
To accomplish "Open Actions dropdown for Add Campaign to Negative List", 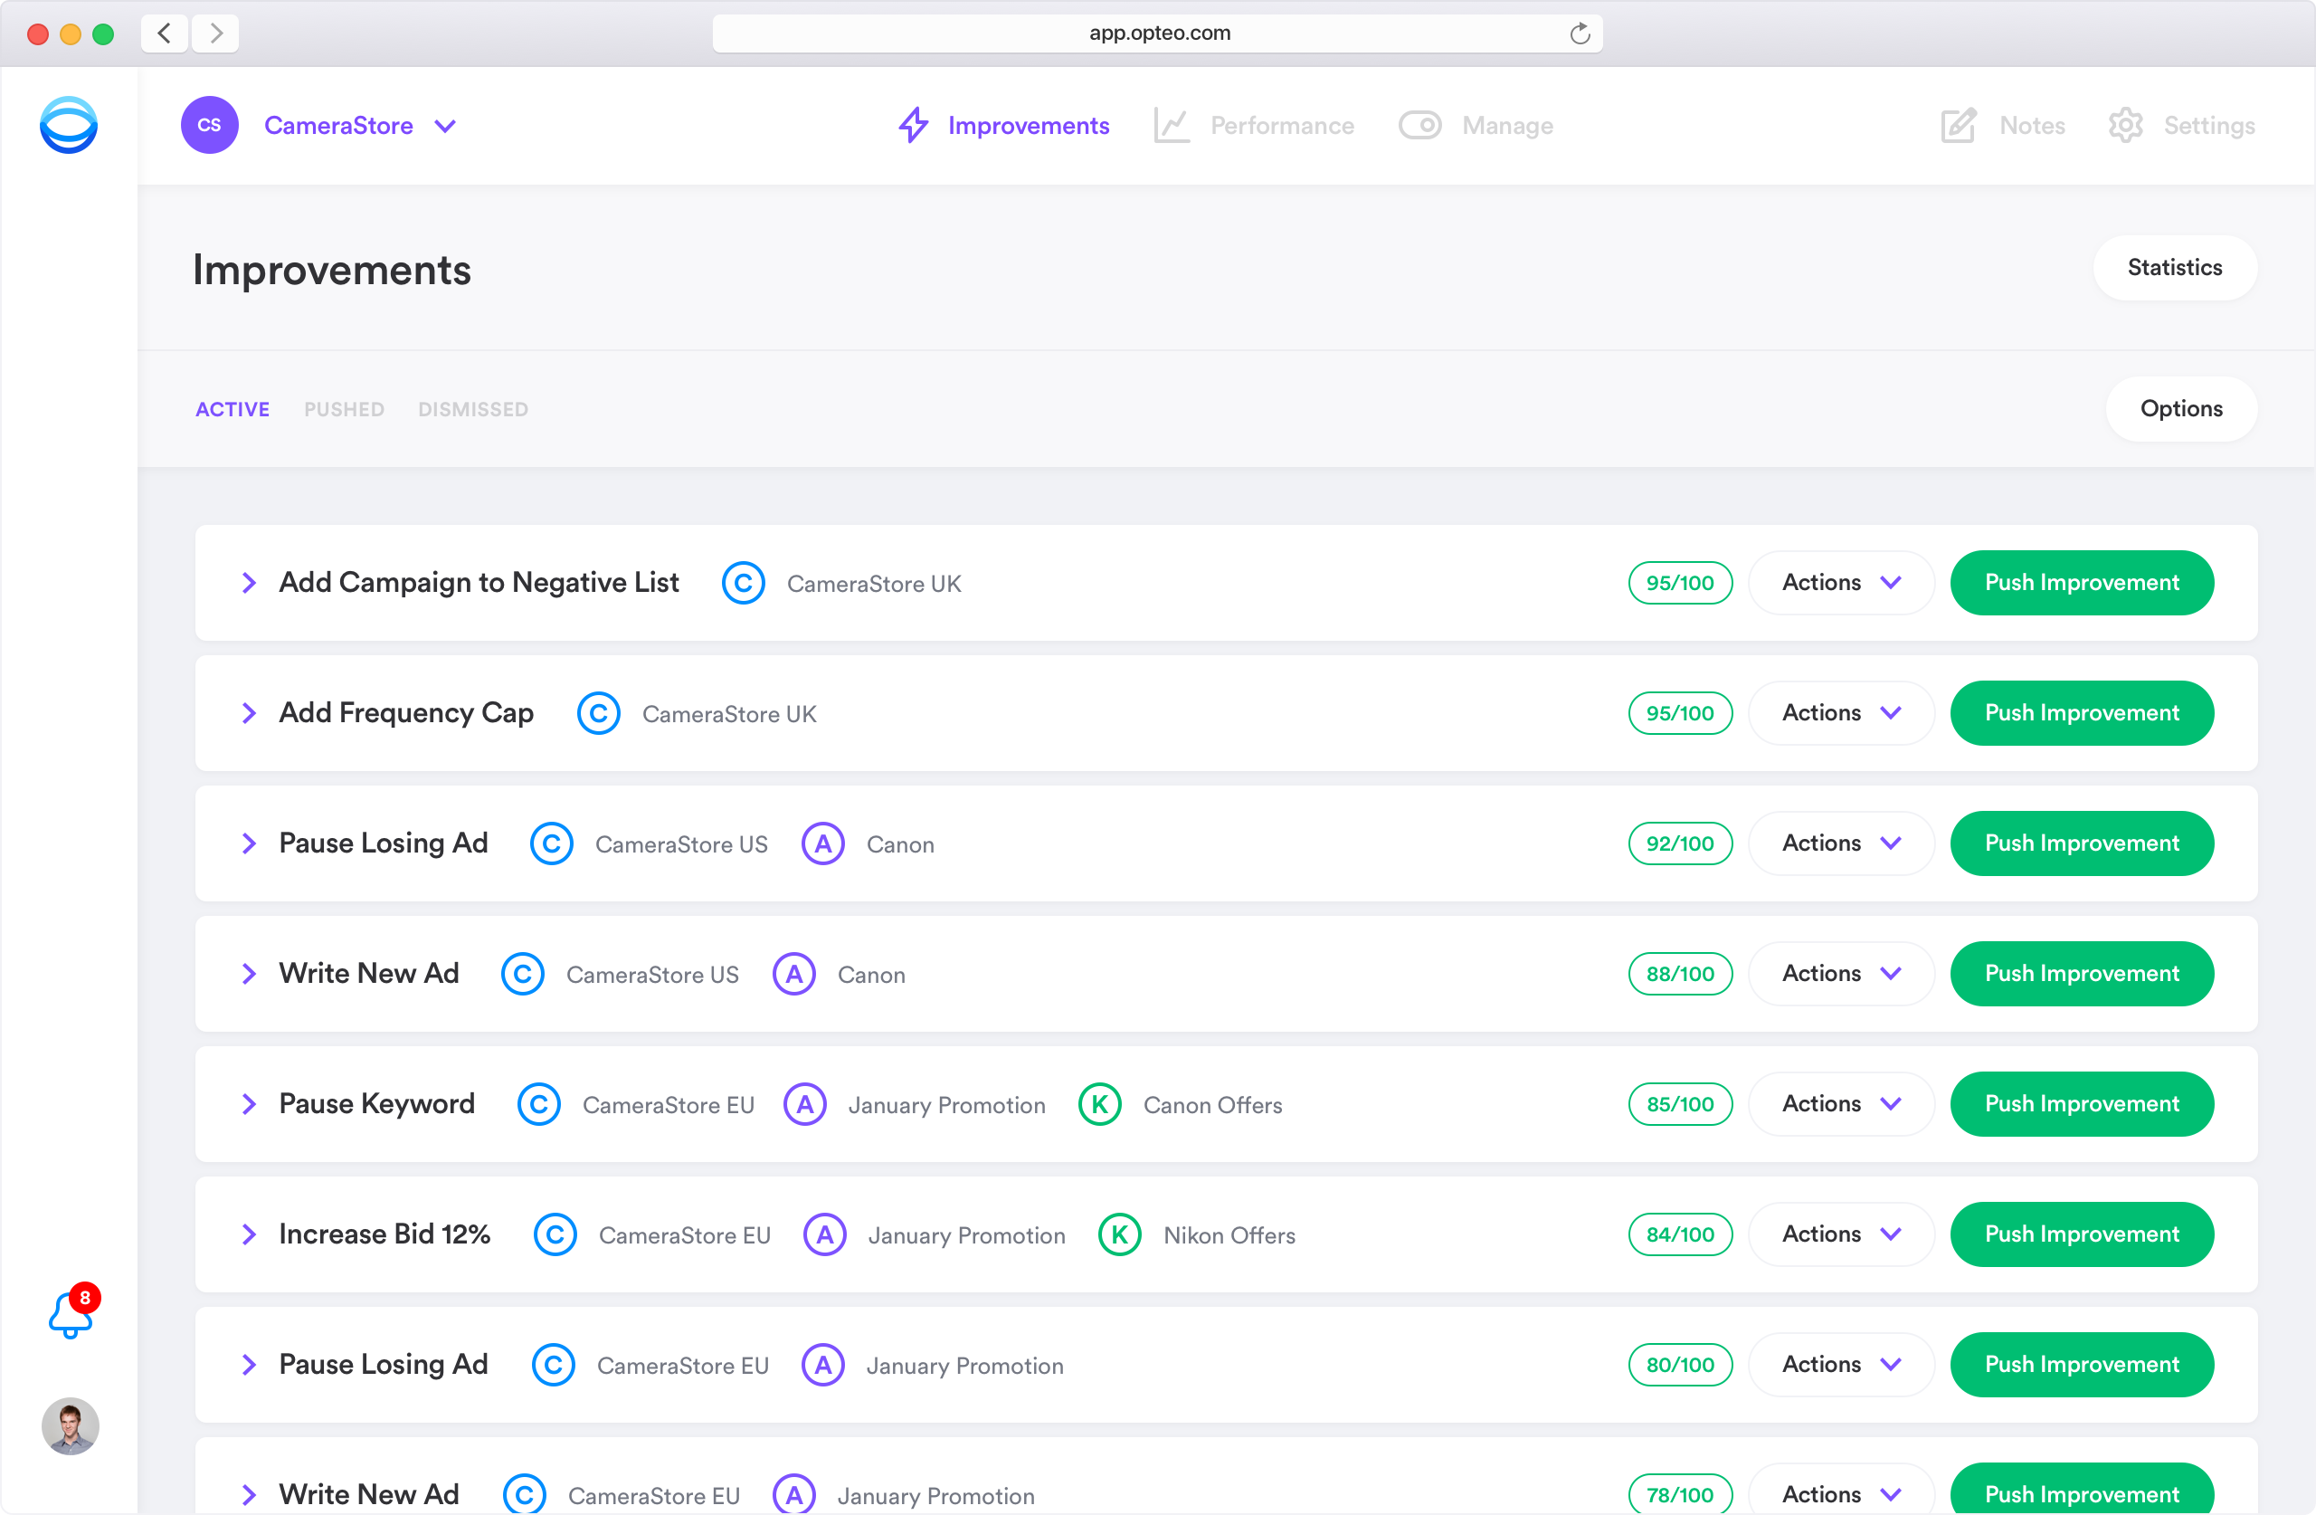I will 1841,582.
